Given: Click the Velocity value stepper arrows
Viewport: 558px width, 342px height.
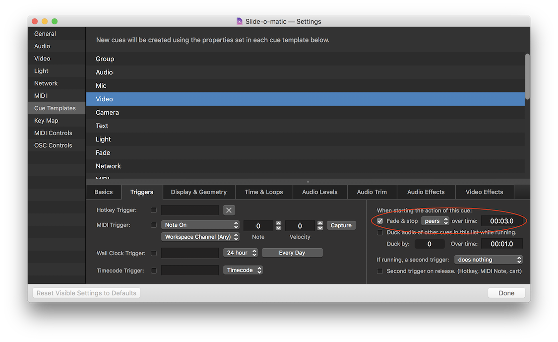Looking at the screenshot, I should point(320,225).
